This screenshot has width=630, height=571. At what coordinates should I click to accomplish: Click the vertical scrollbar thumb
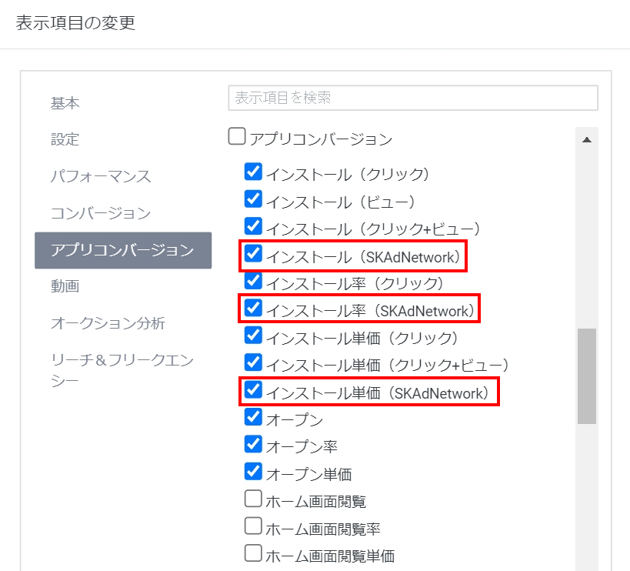587,376
